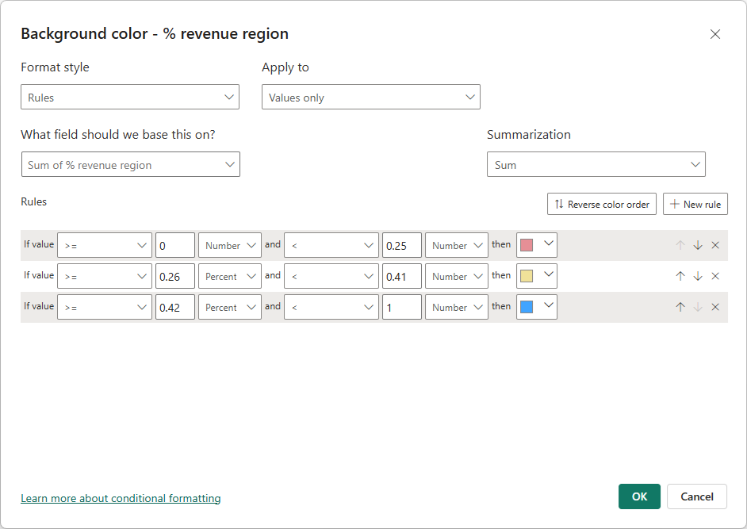Image resolution: width=747 pixels, height=529 pixels.
Task: Open the pink color picker on first rule
Action: point(535,244)
